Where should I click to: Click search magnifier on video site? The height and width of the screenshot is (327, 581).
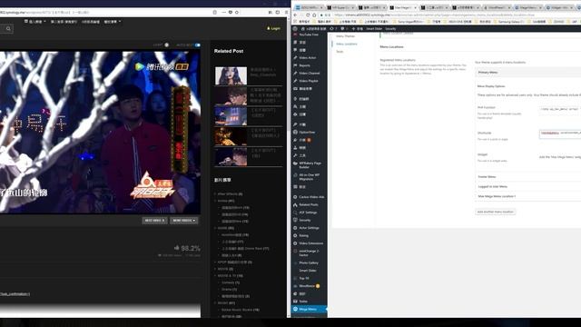click(x=8, y=28)
